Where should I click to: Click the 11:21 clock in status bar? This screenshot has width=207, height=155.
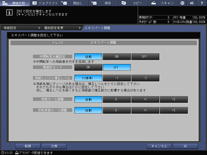coord(7,153)
